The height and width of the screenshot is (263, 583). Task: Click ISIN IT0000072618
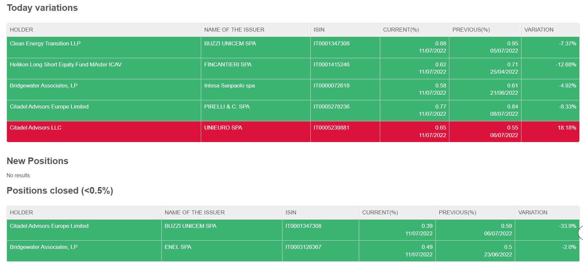click(x=331, y=85)
